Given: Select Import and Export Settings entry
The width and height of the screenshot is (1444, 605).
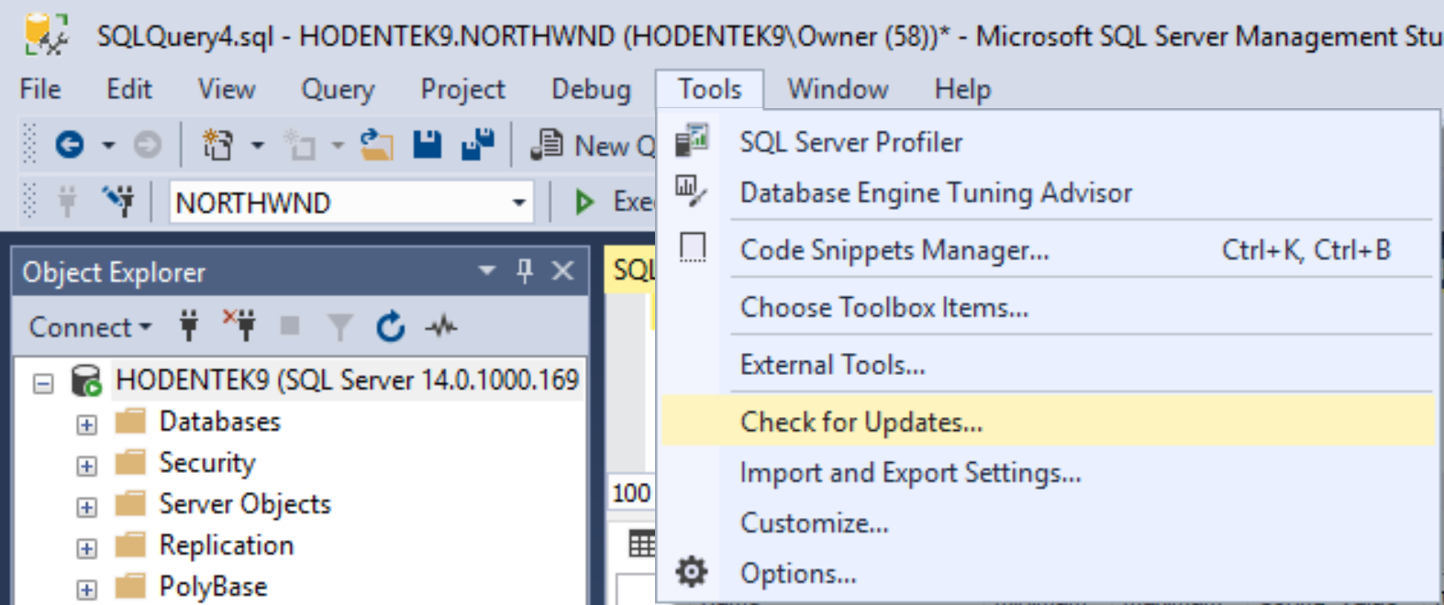Looking at the screenshot, I should 1048,472.
